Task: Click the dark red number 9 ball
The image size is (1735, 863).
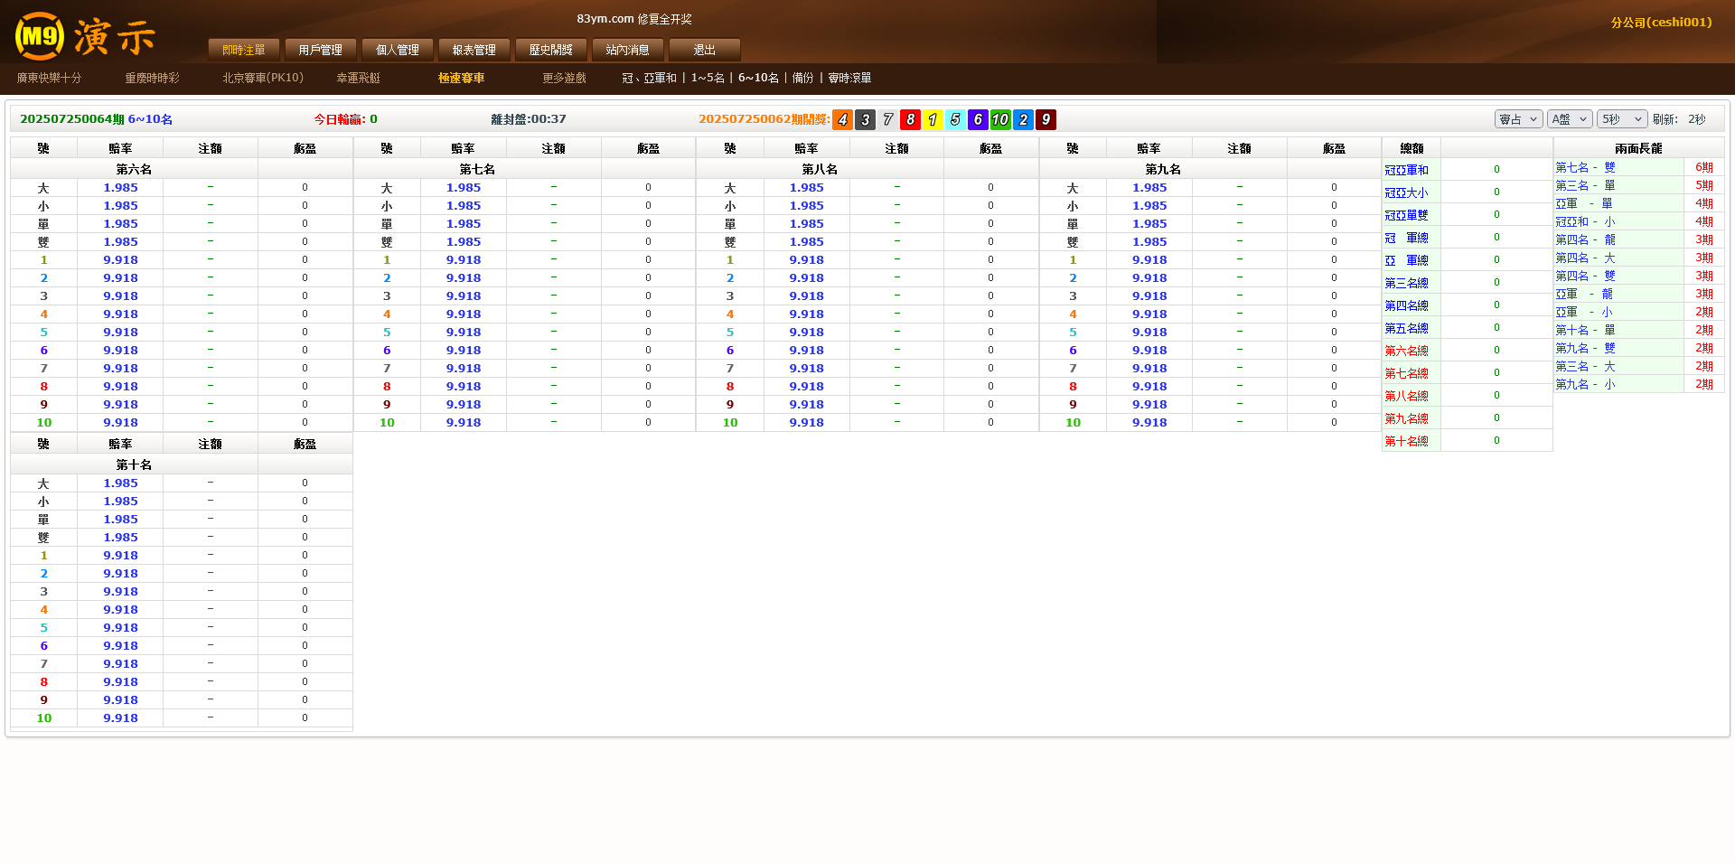Action: tap(1046, 119)
